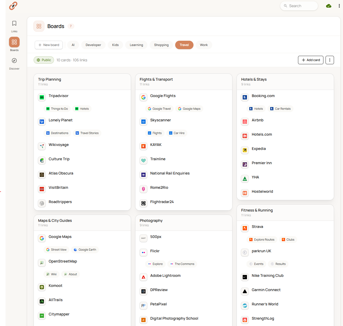The width and height of the screenshot is (343, 326).
Task: Open the Google Flights link
Action: [x=163, y=96]
